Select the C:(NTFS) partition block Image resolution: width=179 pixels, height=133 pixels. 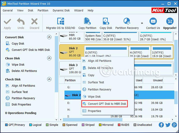coord(120,37)
